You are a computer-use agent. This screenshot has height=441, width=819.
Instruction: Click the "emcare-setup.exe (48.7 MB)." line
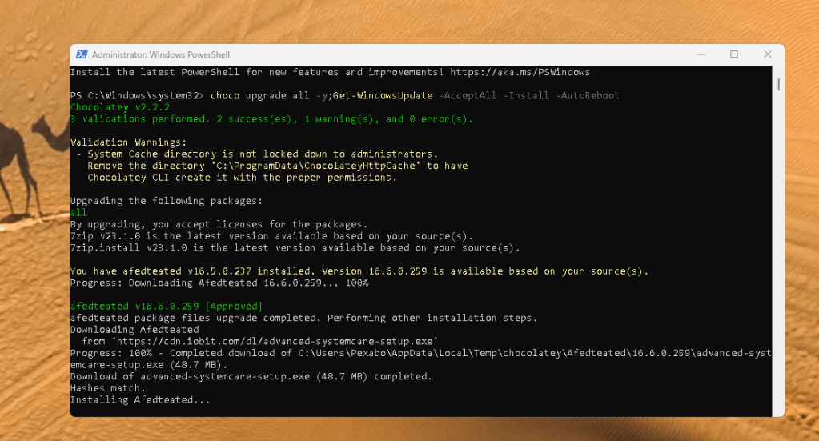149,365
